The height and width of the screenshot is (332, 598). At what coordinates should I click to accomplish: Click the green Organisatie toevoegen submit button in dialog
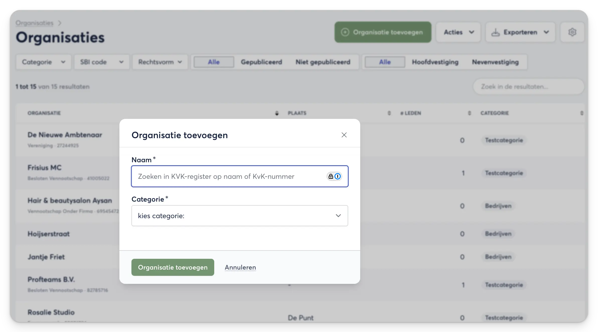click(x=173, y=267)
